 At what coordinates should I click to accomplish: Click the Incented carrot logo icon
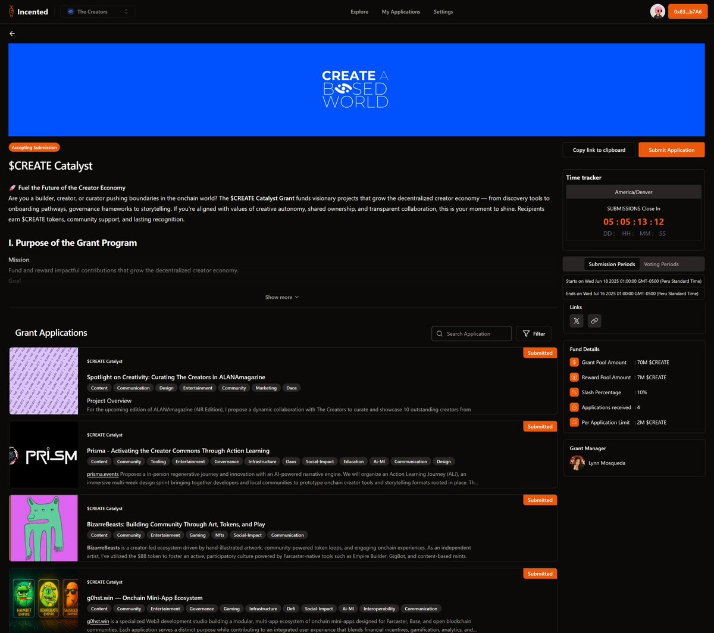(x=12, y=11)
